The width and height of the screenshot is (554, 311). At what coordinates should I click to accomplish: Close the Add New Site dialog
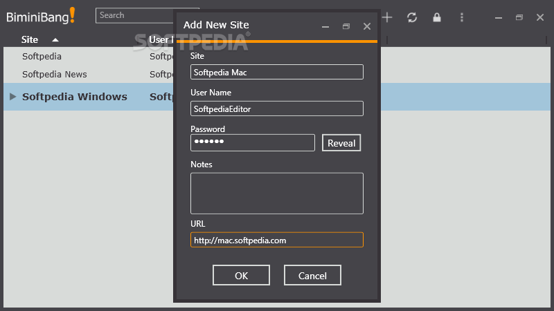click(x=367, y=26)
